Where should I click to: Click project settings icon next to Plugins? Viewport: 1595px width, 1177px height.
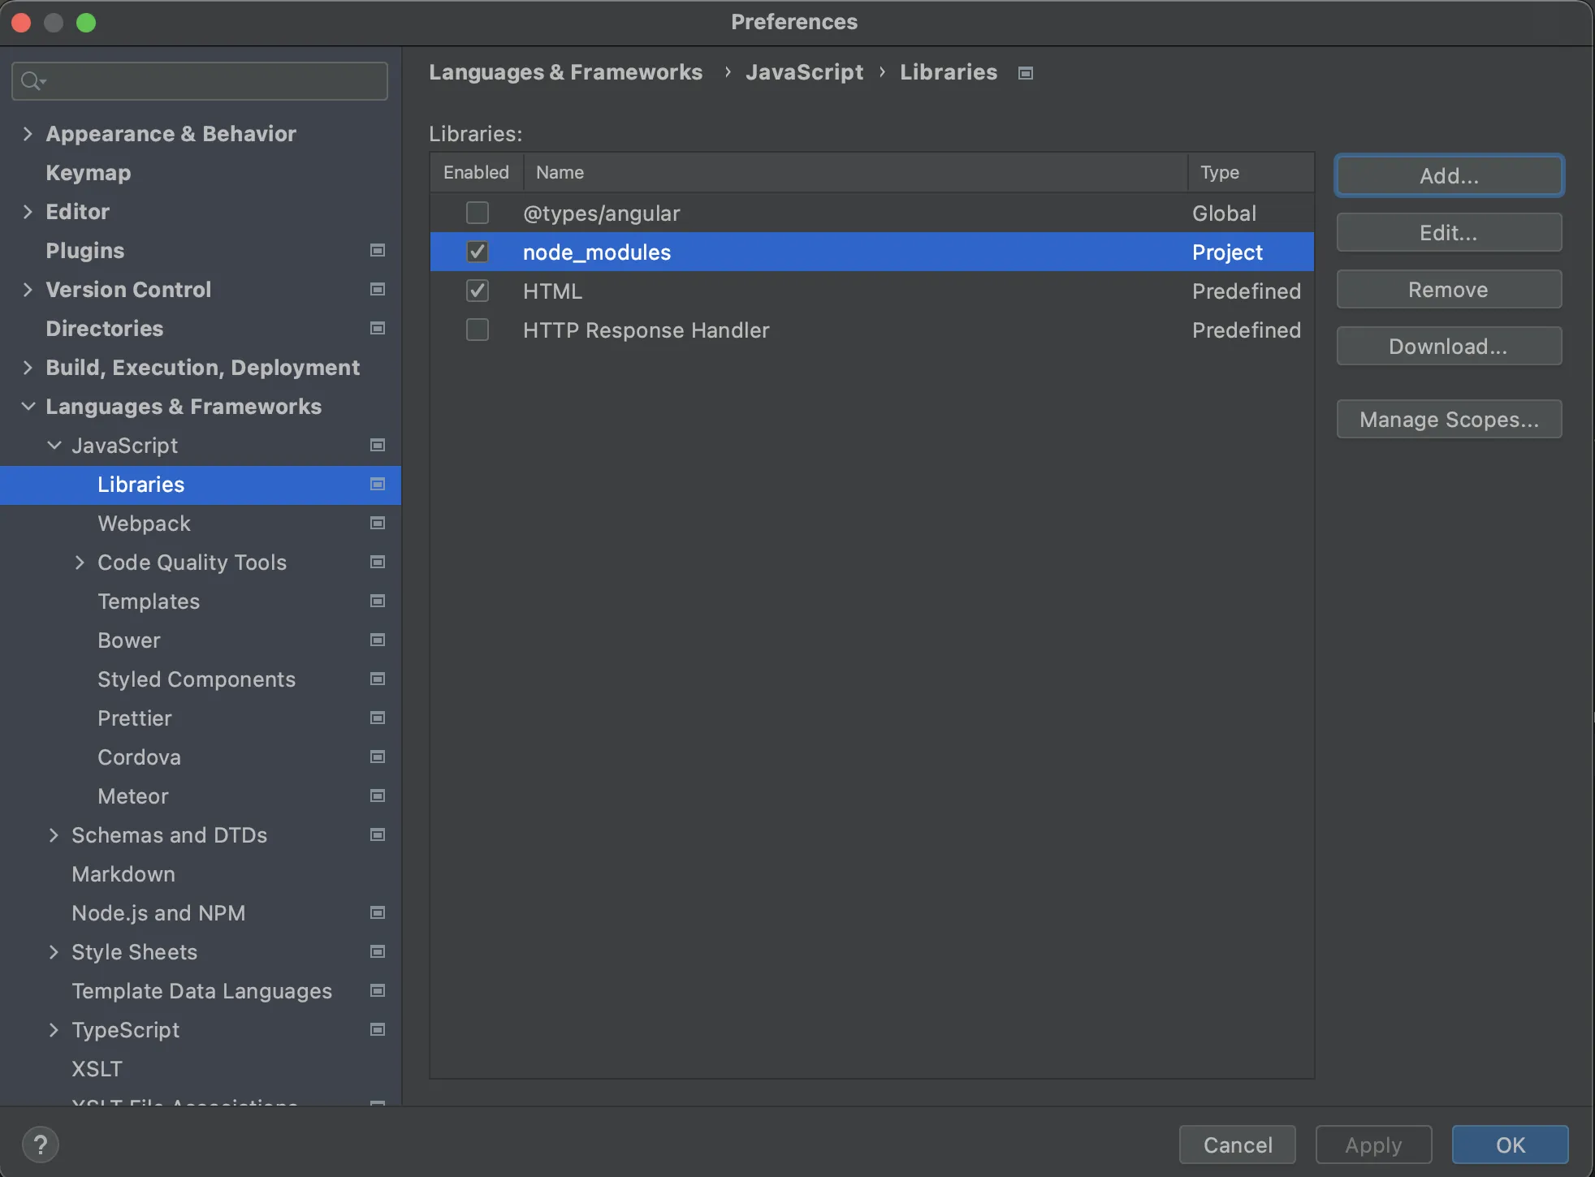(x=378, y=250)
